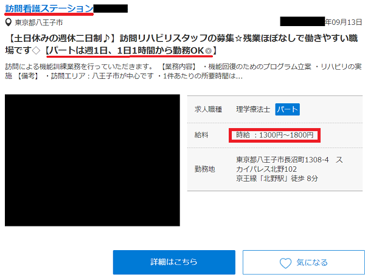The width and height of the screenshot is (365, 275).
Task: Click the heart icon on 気になる
Action: click(285, 263)
